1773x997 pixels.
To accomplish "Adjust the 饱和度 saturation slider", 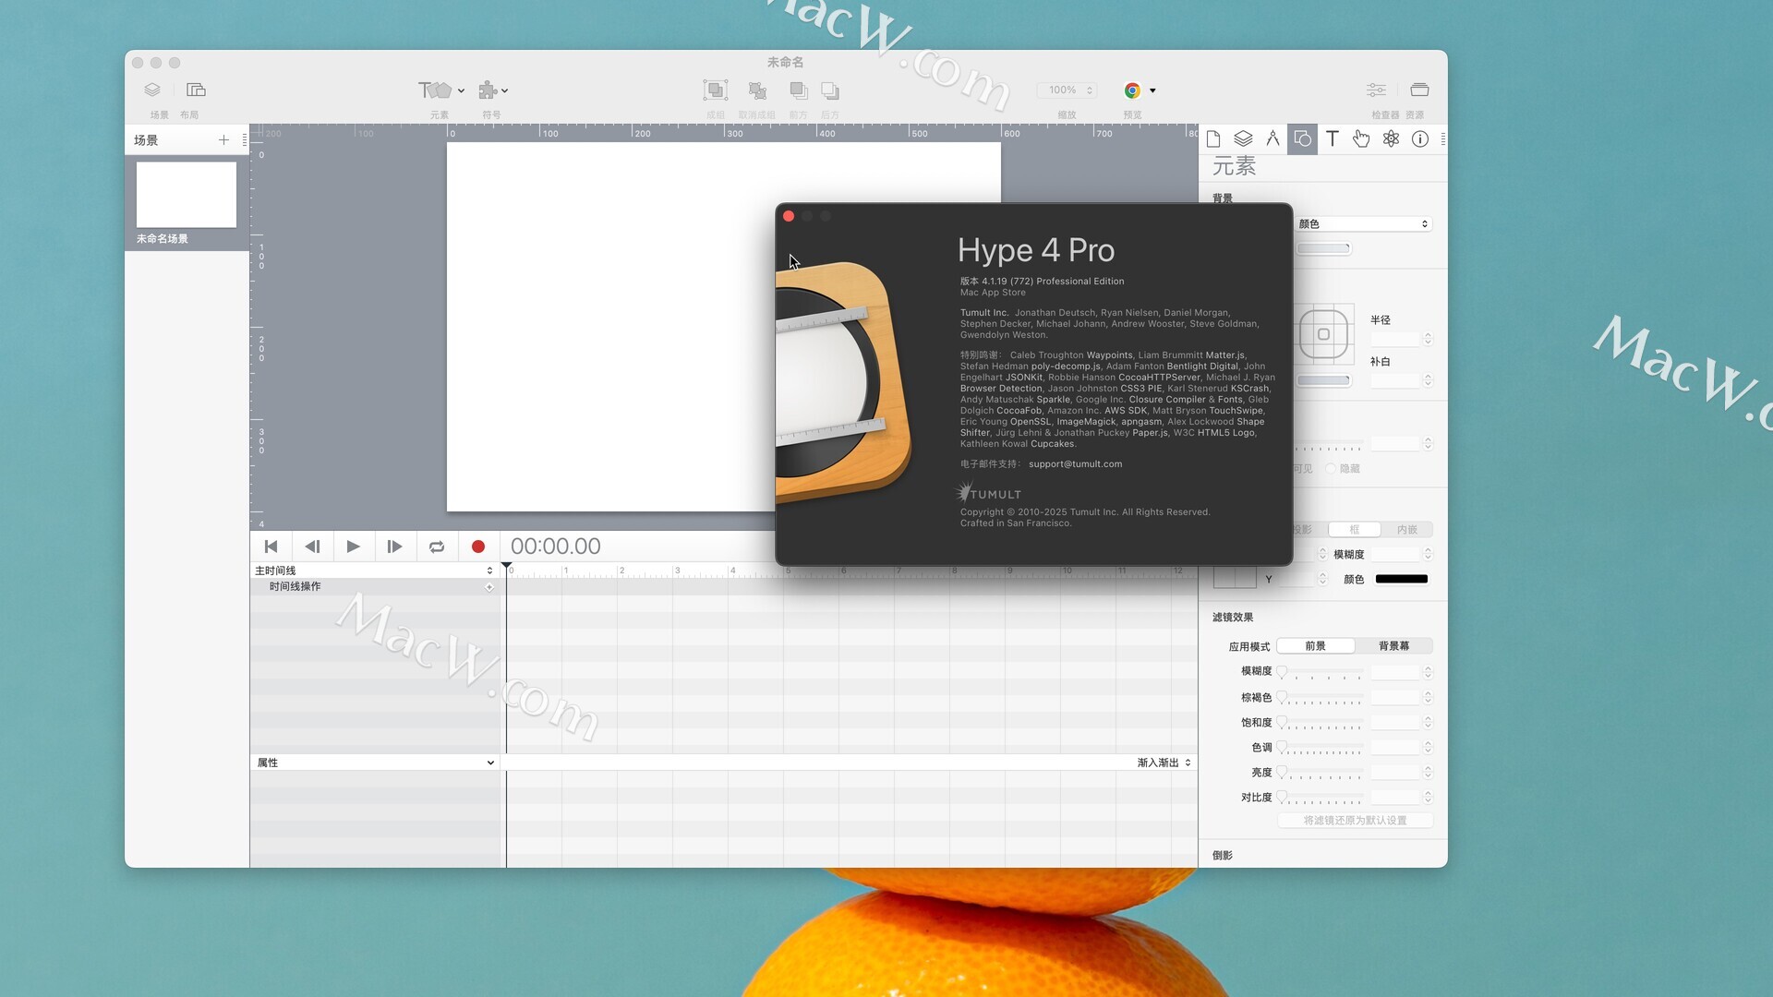I will coord(1321,722).
